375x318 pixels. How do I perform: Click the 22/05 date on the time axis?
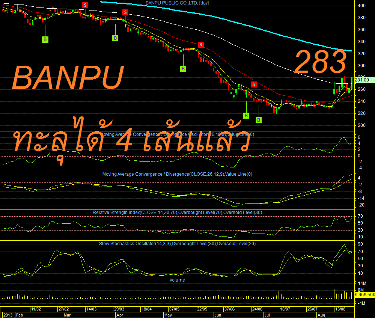[x=202, y=309]
